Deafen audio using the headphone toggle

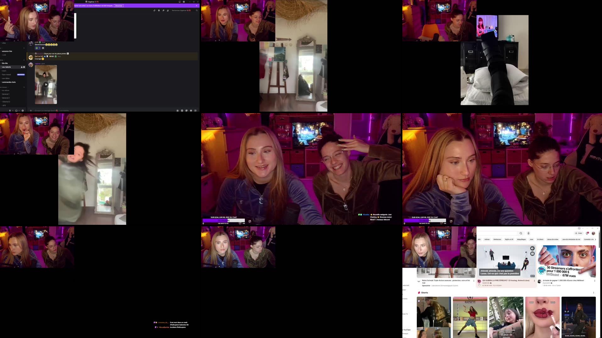tap(16, 110)
